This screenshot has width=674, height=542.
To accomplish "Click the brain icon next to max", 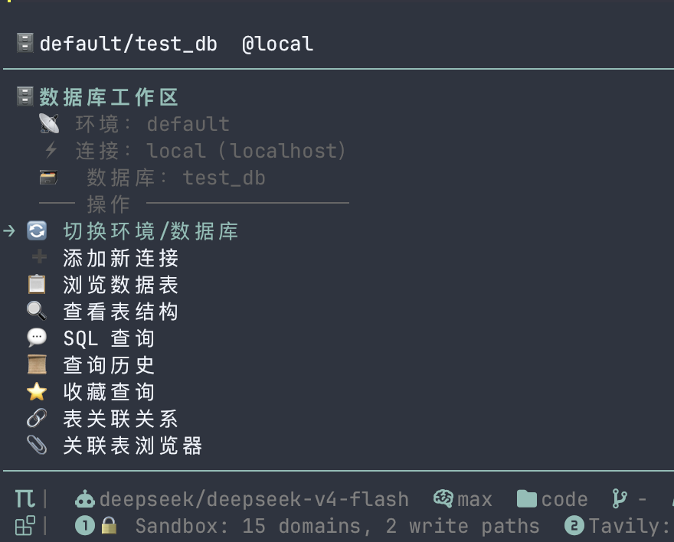I will click(x=443, y=498).
